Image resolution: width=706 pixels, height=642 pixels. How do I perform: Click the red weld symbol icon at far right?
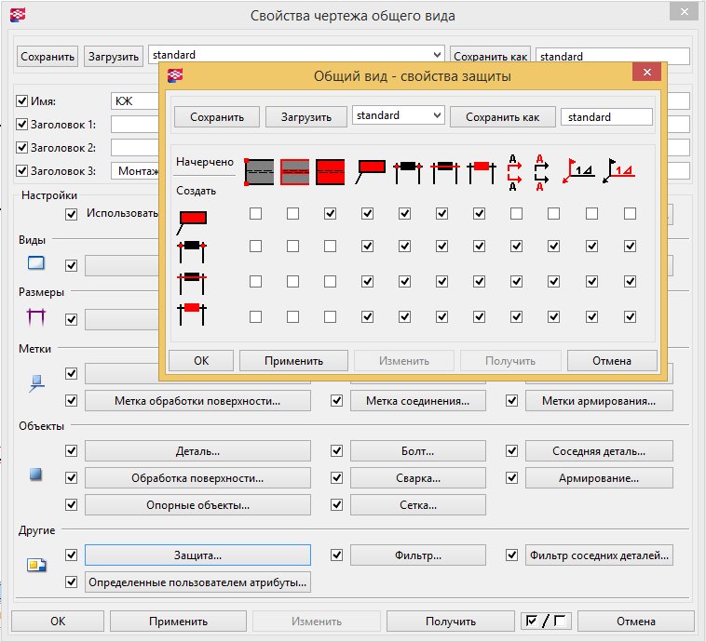click(620, 170)
